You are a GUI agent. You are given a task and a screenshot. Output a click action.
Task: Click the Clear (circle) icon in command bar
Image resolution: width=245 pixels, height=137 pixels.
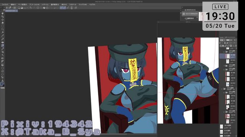(x=38, y=8)
